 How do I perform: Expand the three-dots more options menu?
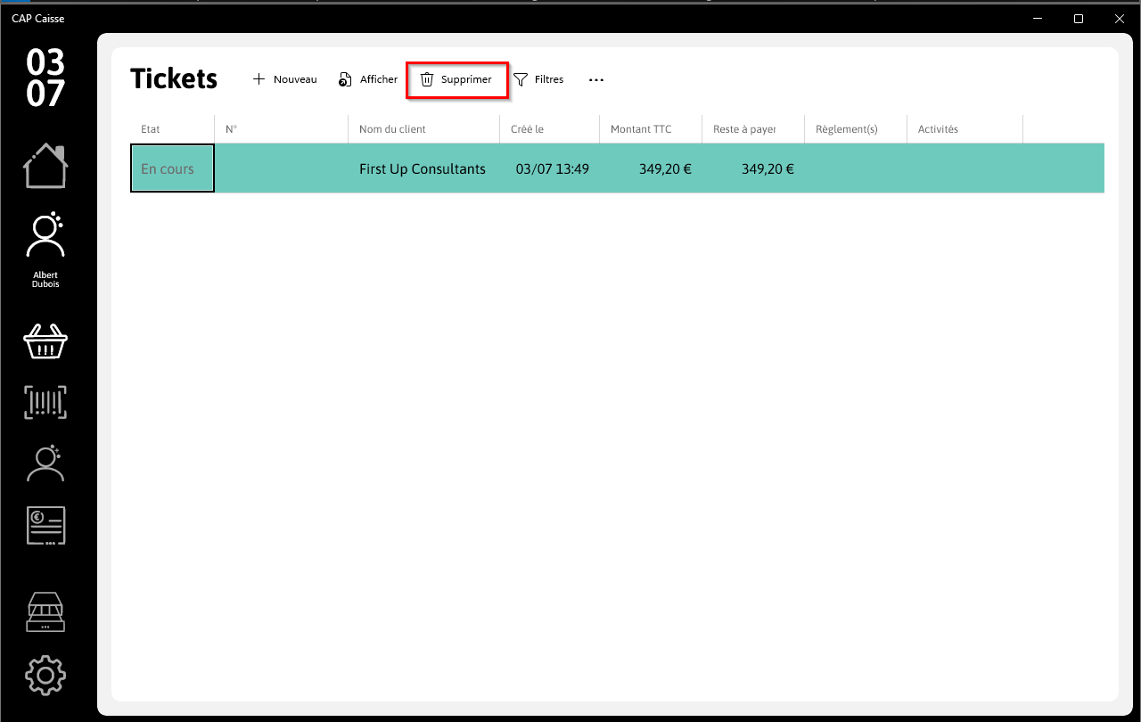596,79
